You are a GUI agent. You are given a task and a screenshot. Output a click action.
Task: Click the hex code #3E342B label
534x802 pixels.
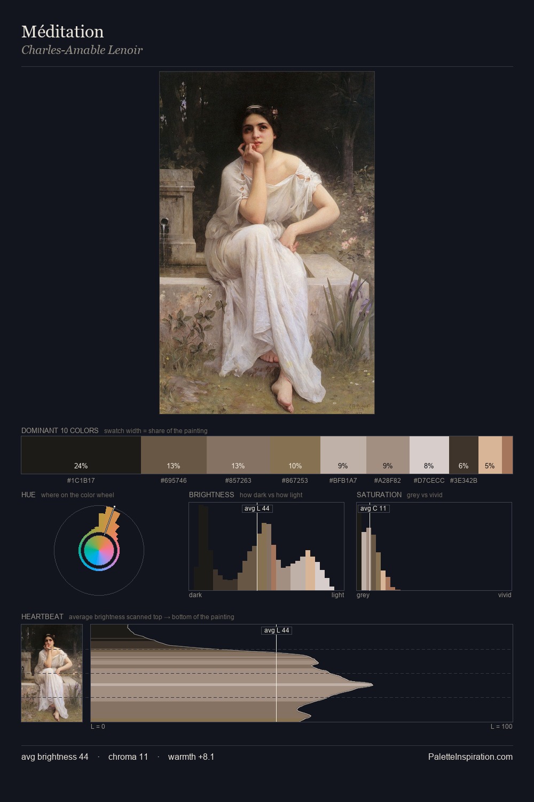tap(464, 481)
